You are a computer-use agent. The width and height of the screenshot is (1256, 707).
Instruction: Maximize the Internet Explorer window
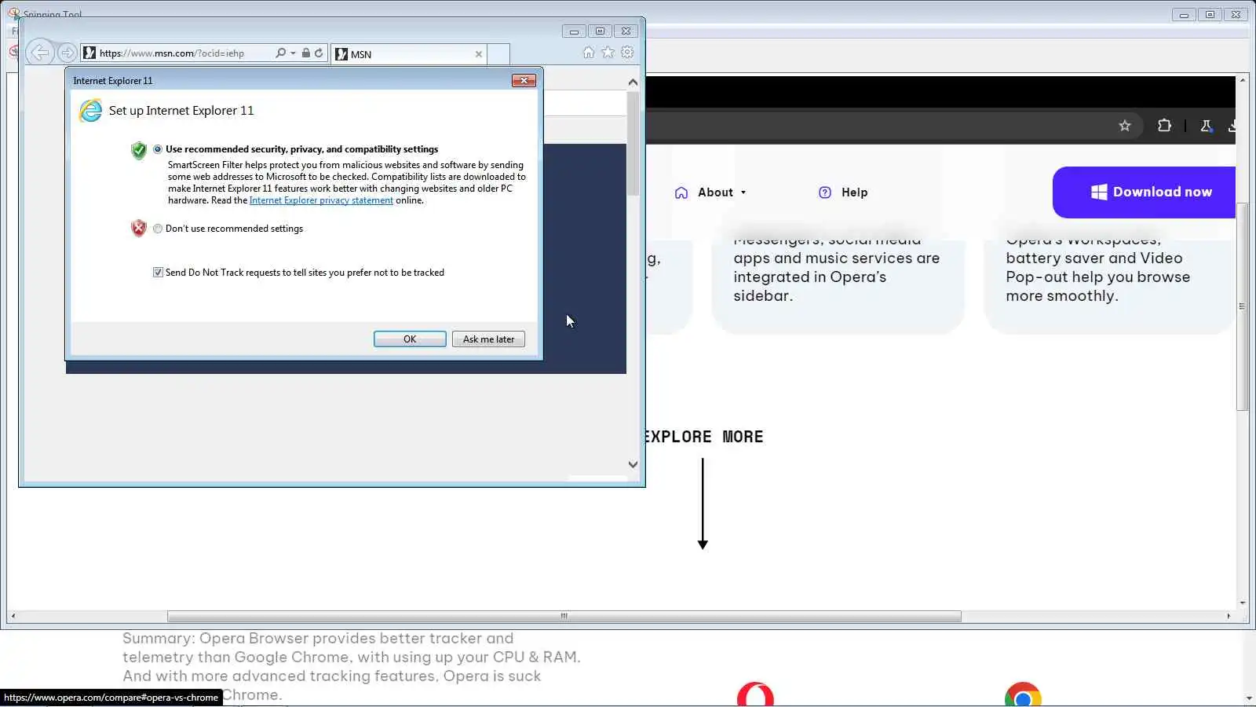point(600,31)
